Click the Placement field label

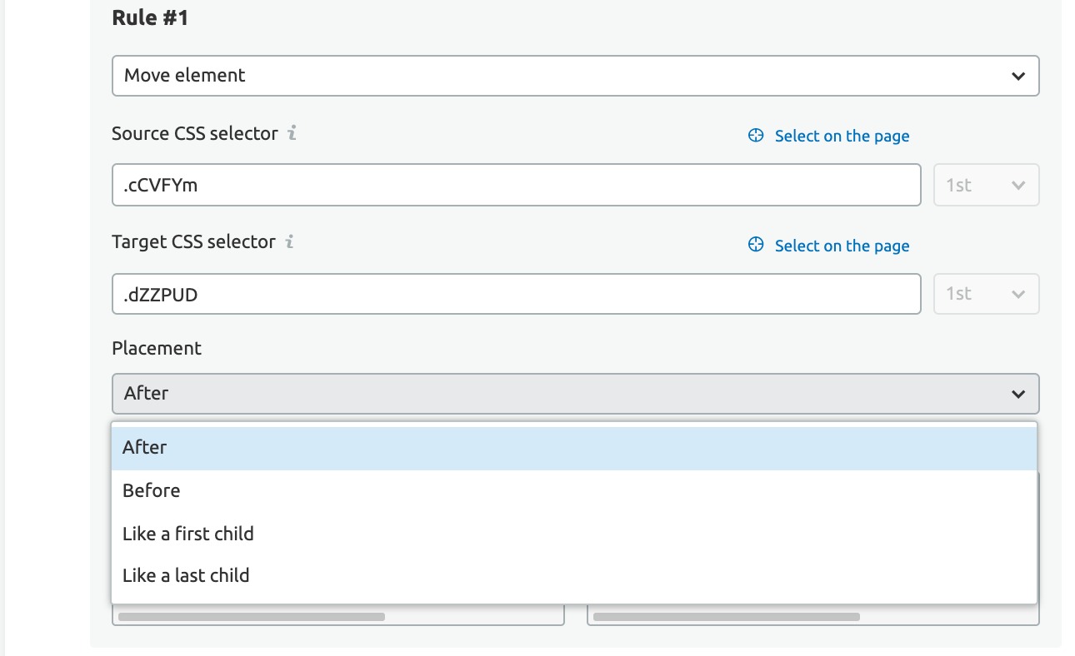point(157,348)
